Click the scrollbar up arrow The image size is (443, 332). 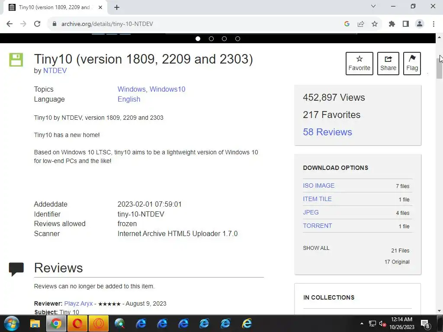[440, 37]
